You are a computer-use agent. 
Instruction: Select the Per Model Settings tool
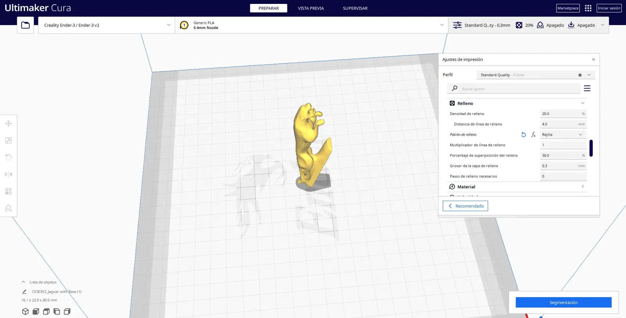(9, 191)
